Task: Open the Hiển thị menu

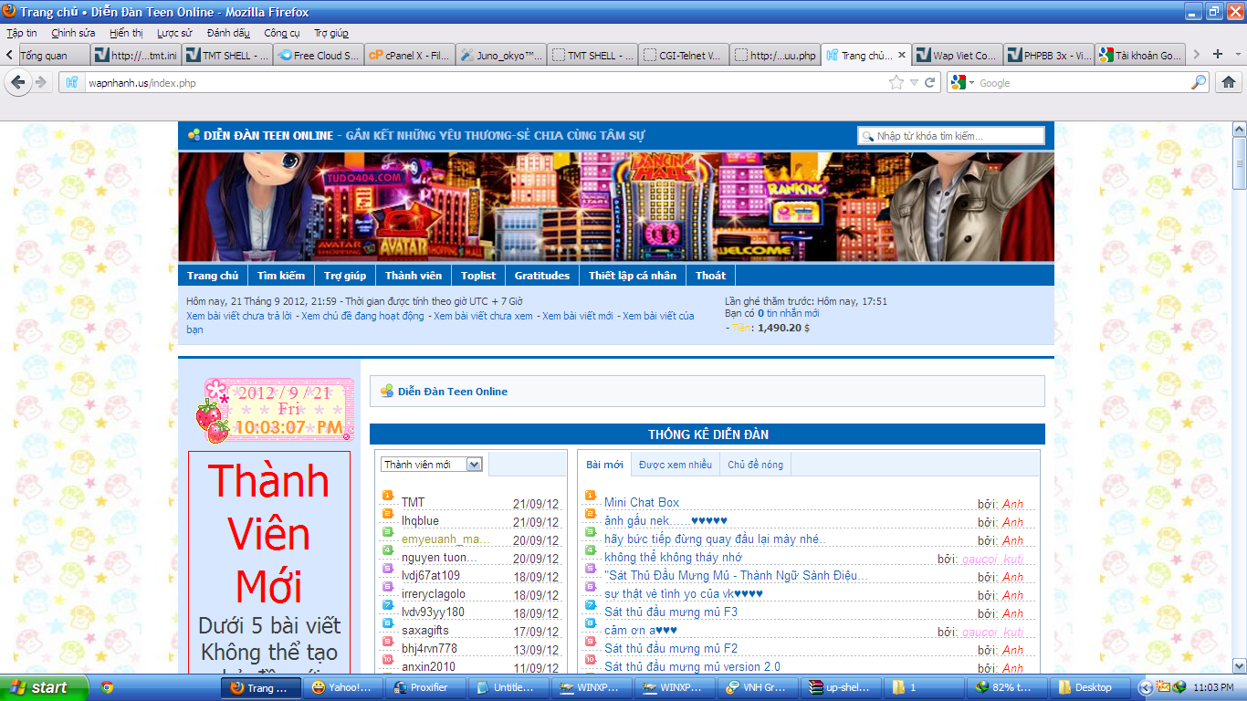Action: point(126,33)
